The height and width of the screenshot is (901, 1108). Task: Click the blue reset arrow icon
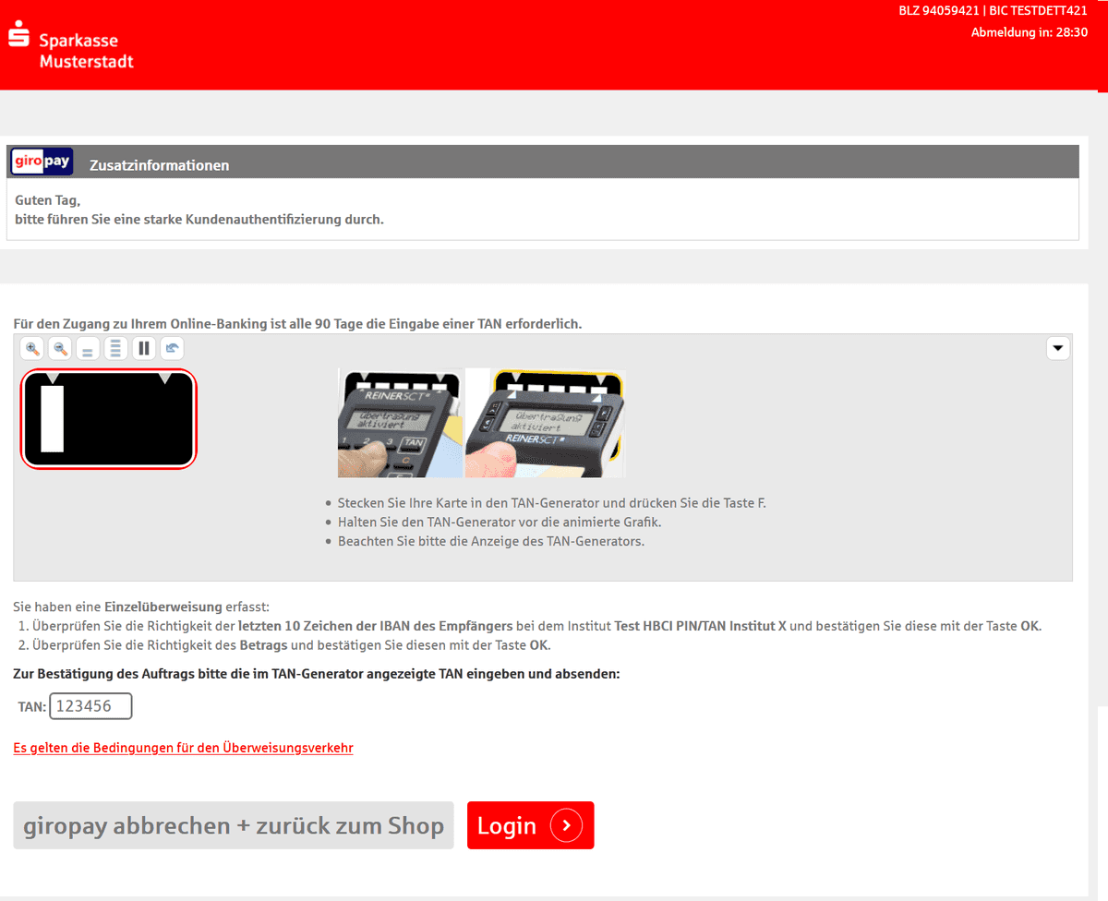[x=172, y=349]
